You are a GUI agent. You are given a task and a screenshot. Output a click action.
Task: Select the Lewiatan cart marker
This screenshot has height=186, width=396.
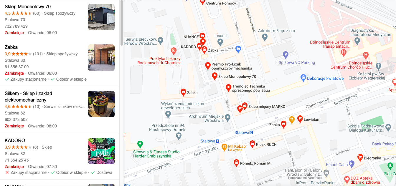point(300,119)
